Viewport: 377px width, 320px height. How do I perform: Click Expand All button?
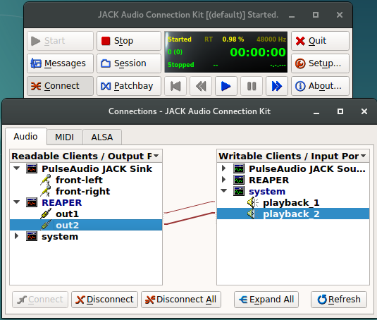click(x=266, y=300)
